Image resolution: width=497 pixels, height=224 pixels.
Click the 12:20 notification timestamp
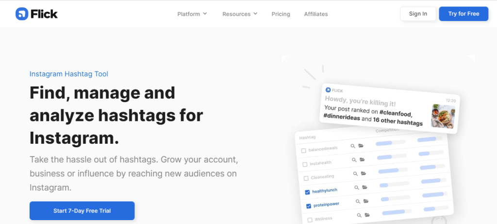pyautogui.click(x=451, y=101)
